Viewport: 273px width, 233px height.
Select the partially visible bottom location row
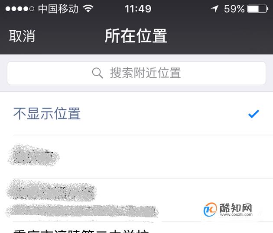tap(136, 228)
